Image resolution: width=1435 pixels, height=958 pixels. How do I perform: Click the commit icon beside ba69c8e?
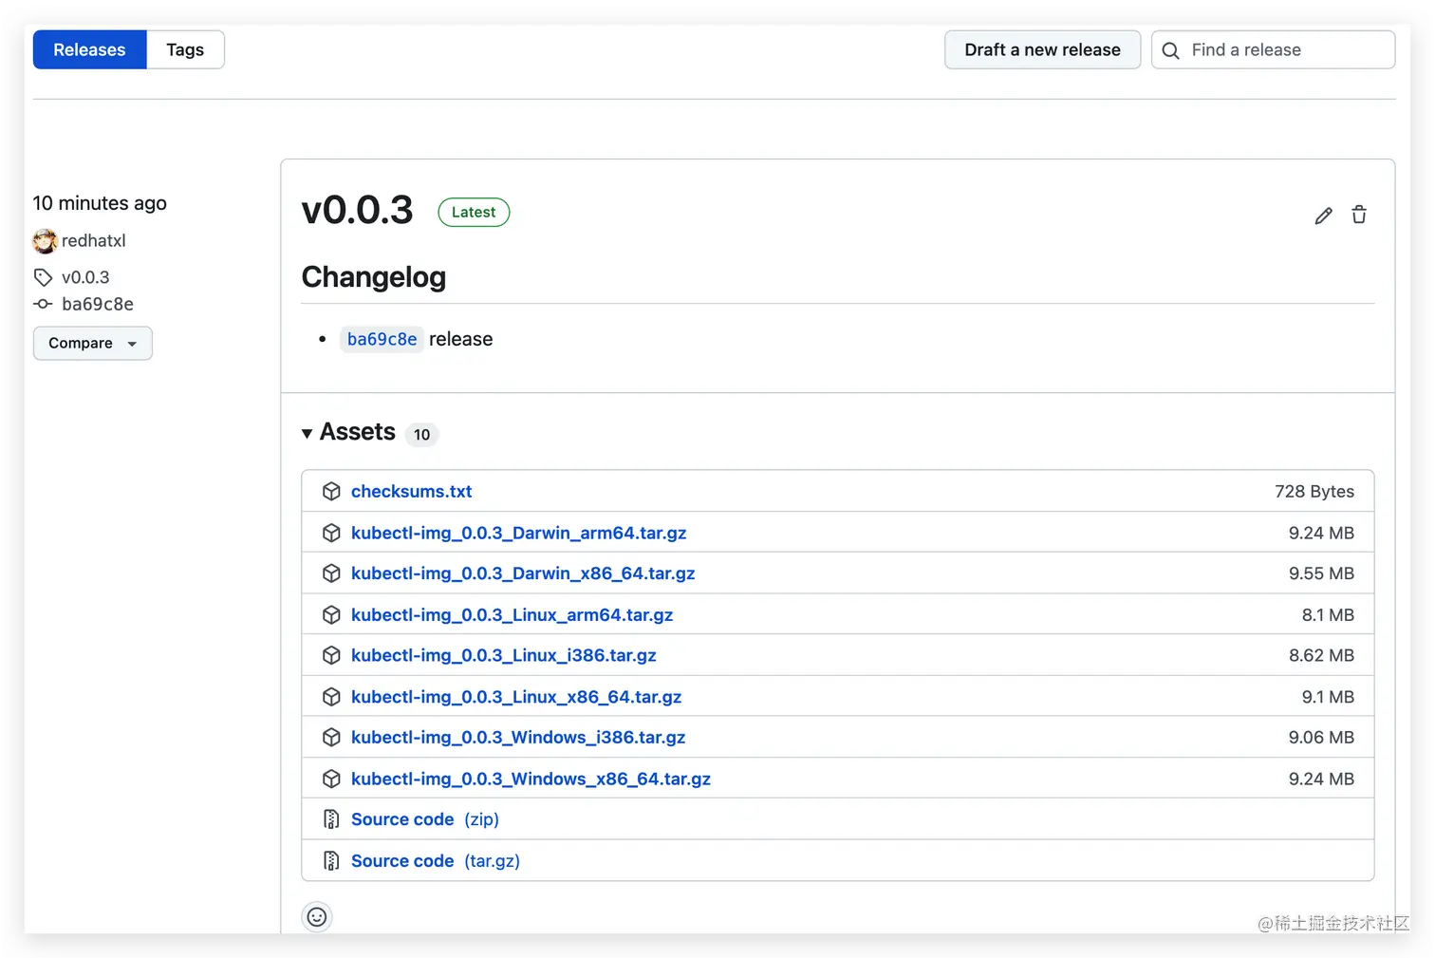pyautogui.click(x=43, y=304)
